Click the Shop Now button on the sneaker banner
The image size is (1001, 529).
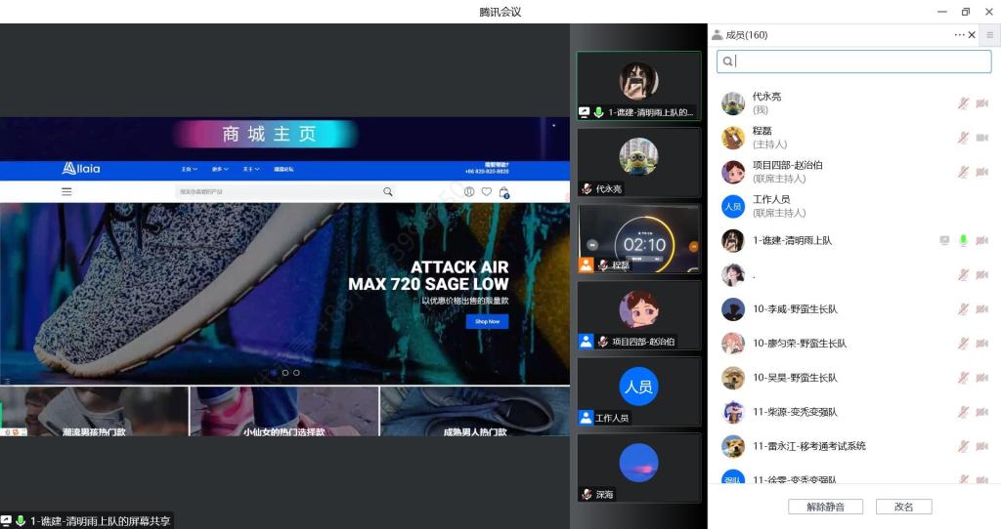[487, 322]
